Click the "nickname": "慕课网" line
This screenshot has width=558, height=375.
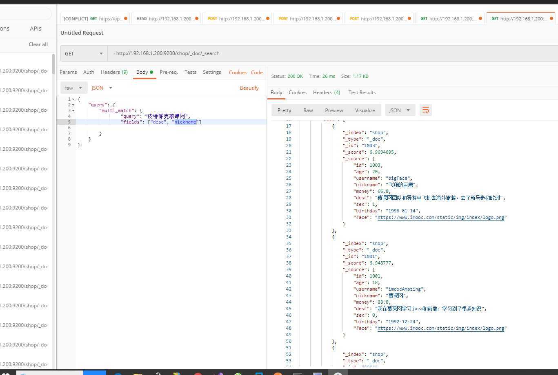coord(381,296)
